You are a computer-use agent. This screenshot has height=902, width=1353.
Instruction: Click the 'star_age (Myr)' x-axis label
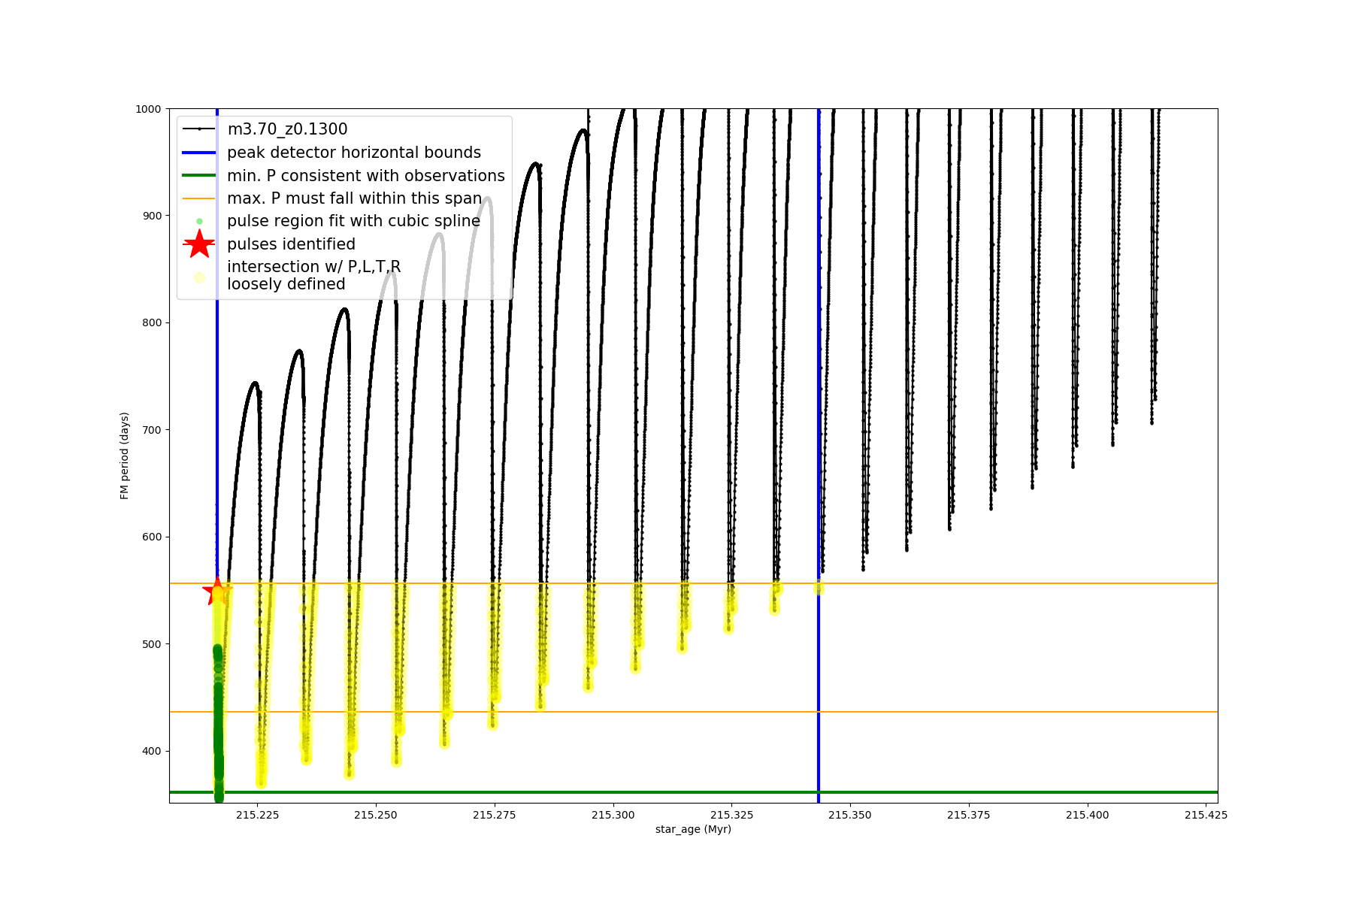coord(693,829)
